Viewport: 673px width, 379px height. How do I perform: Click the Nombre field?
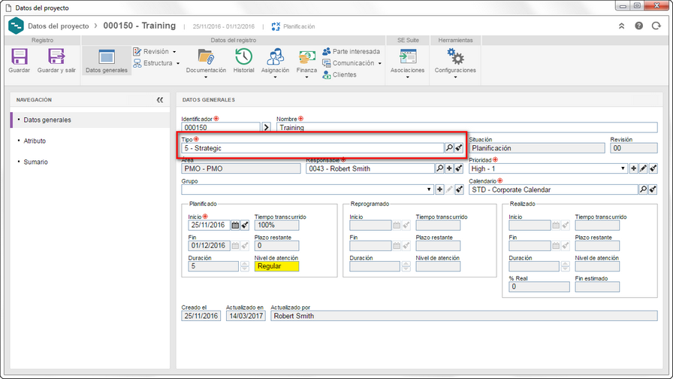(467, 127)
